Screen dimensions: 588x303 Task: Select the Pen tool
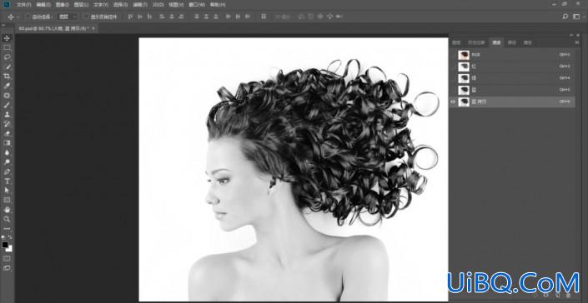8,171
